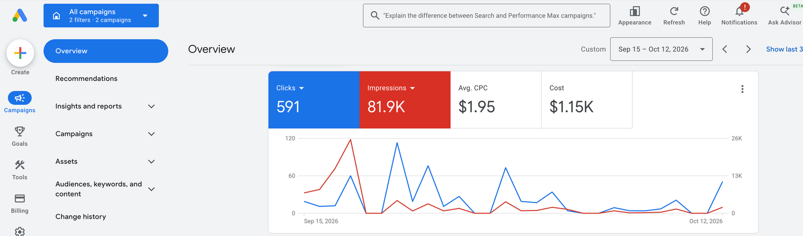Click the Custom date label

pos(593,49)
